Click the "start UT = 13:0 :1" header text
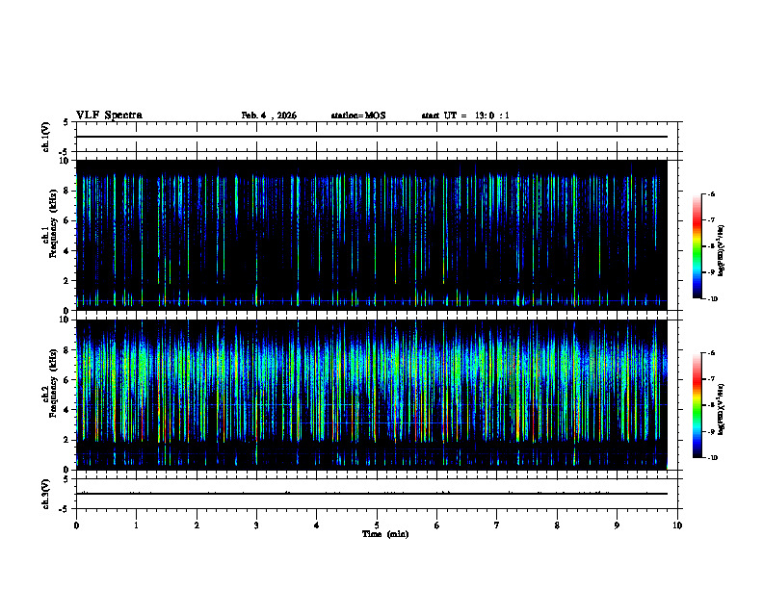The width and height of the screenshot is (763, 589). point(465,115)
